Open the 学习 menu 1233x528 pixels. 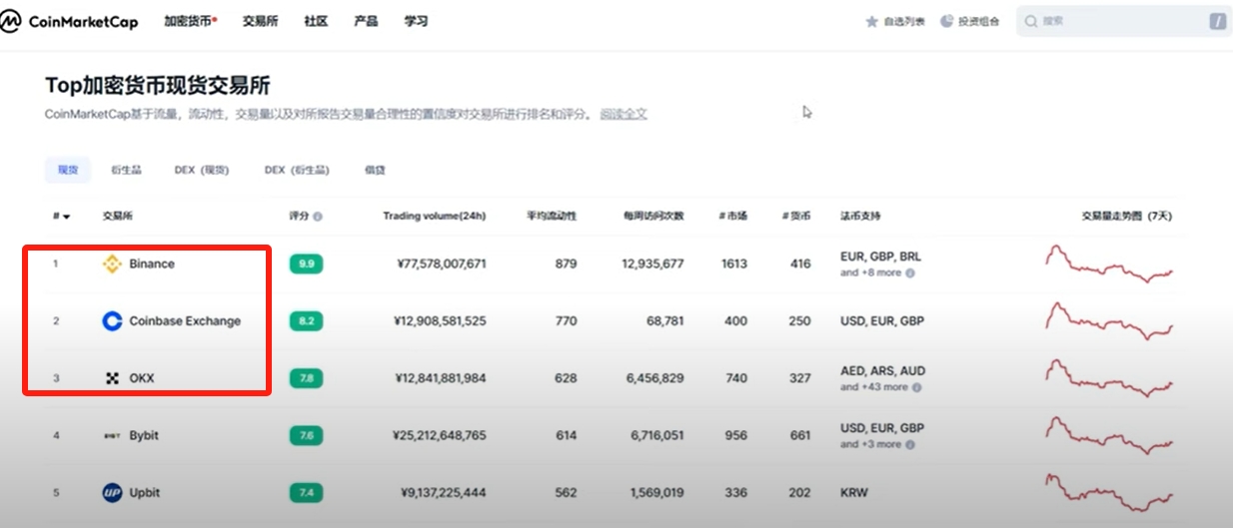pyautogui.click(x=416, y=21)
